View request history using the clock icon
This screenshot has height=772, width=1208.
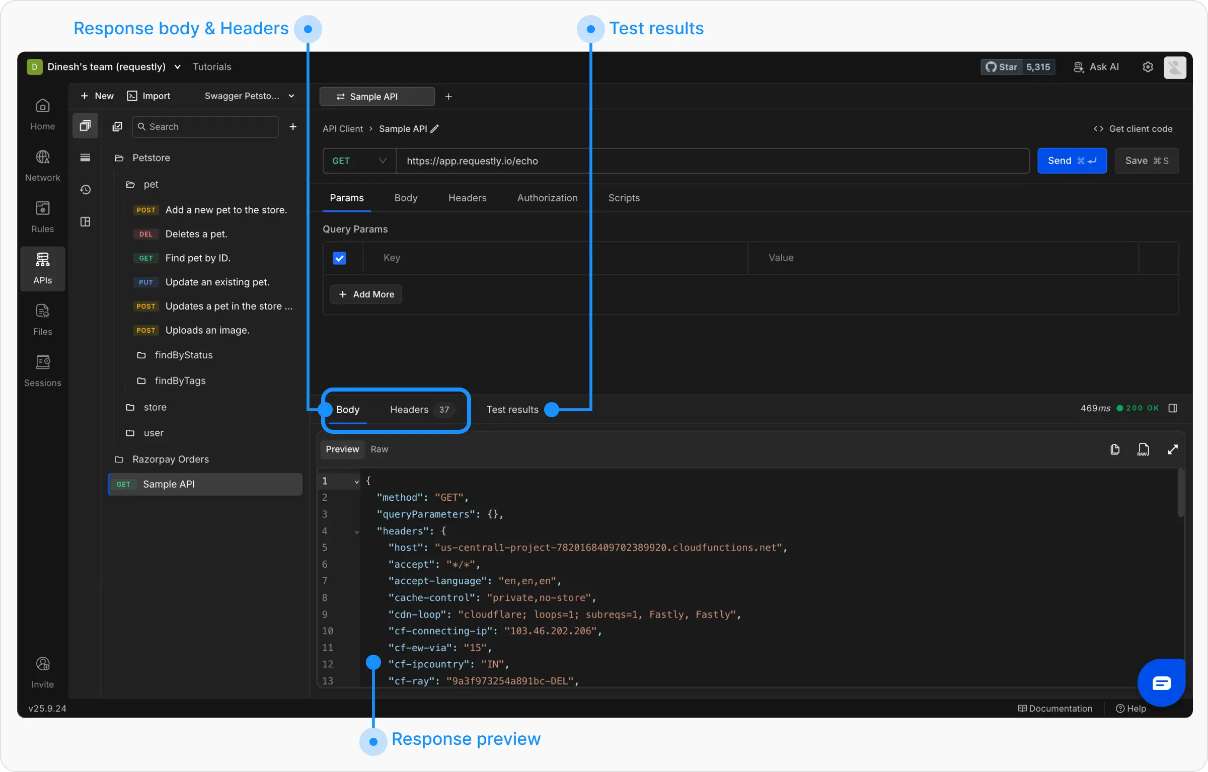[x=85, y=189]
